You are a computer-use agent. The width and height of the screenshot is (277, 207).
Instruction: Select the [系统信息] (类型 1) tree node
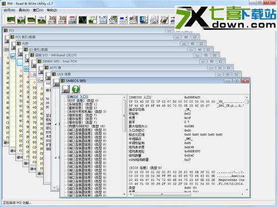click(x=82, y=104)
